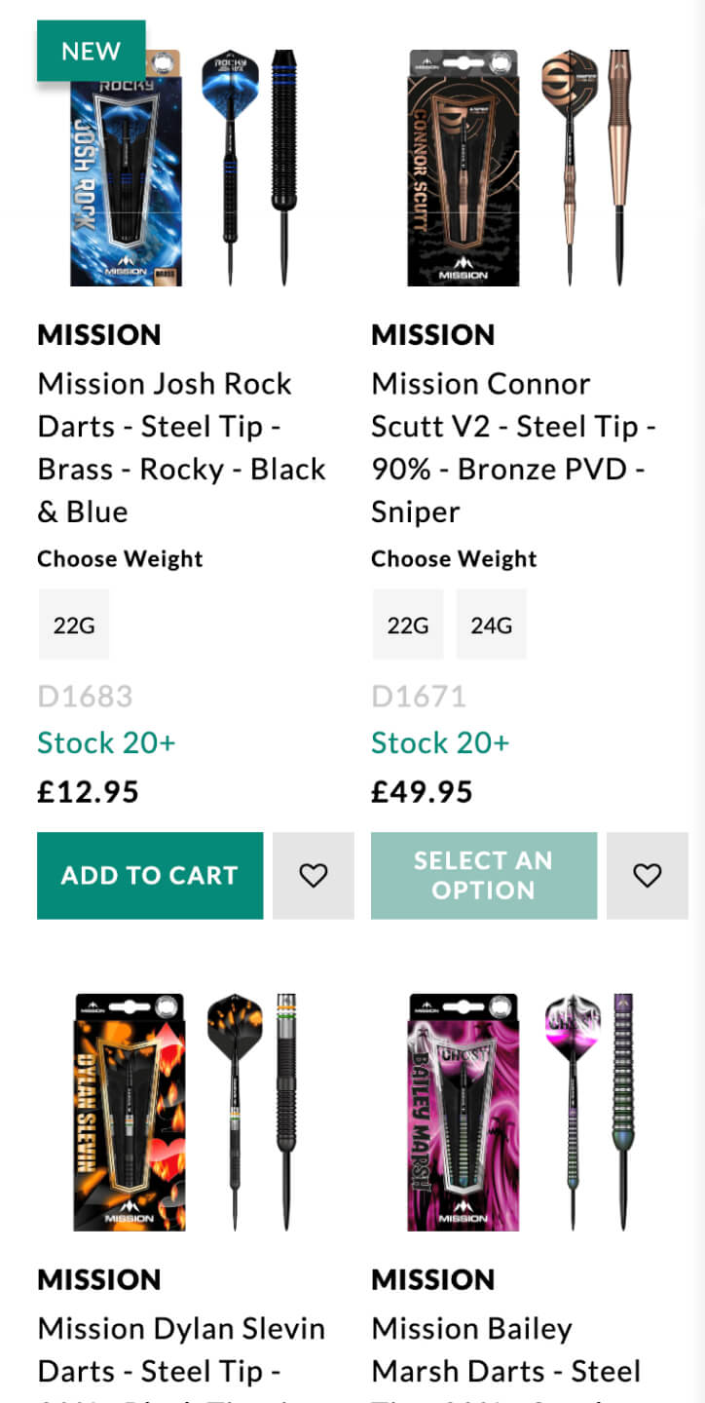Click MISSION brand above Bailey Marsh darts

[x=433, y=1279]
